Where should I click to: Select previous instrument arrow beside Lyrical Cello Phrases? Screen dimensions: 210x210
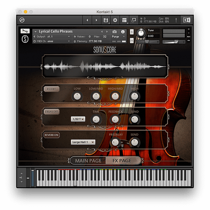point(102,31)
